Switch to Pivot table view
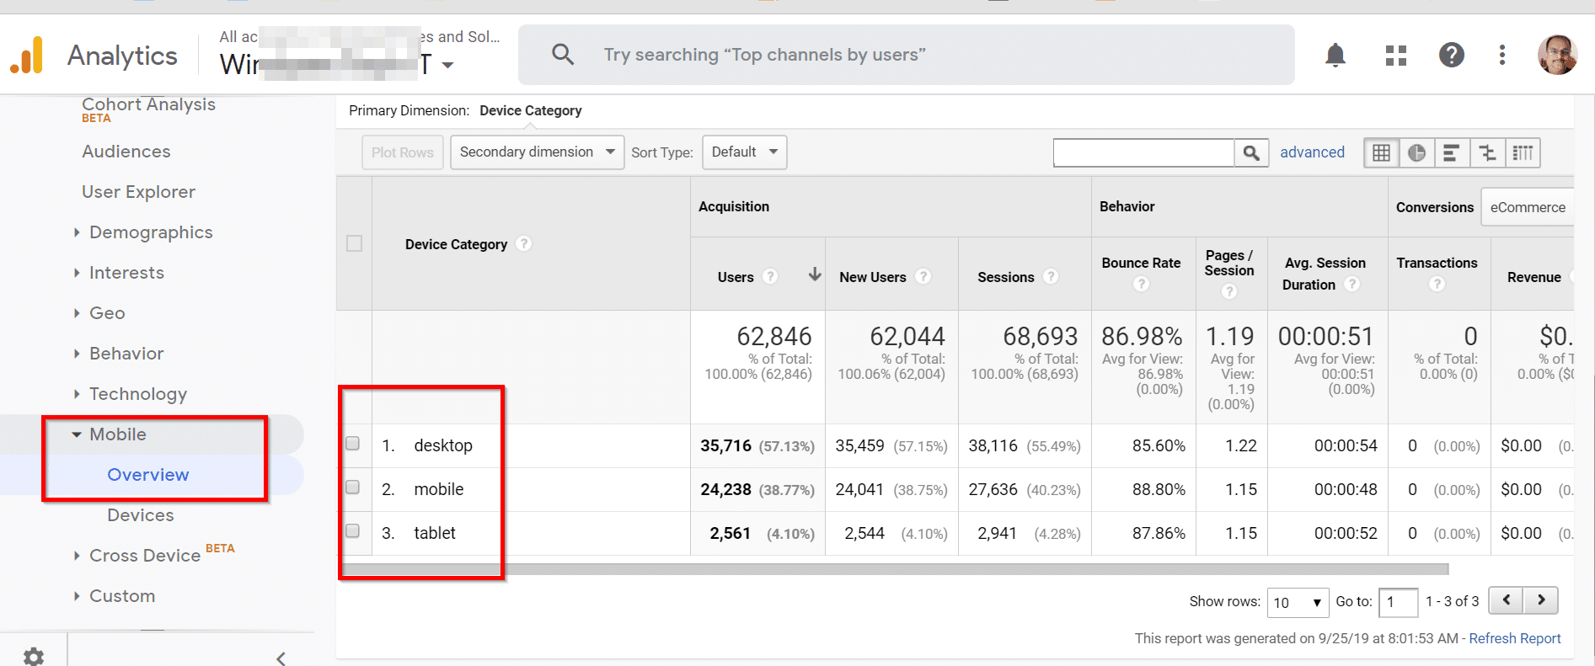1595x666 pixels. 1523,152
